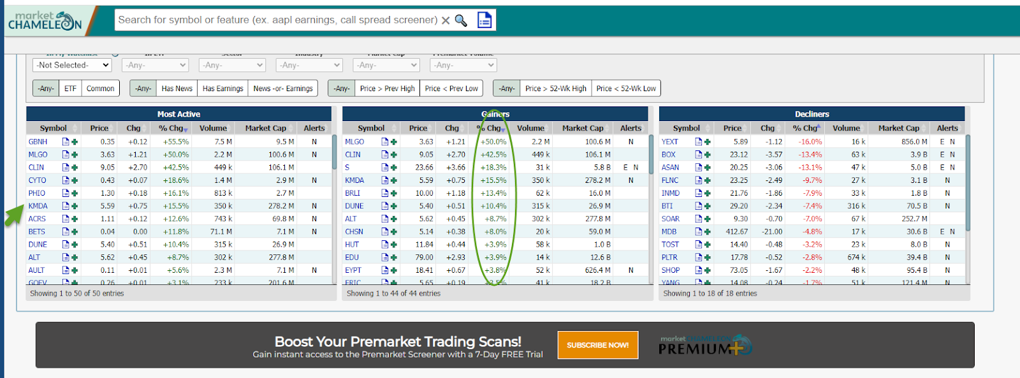Image resolution: width=1020 pixels, height=378 pixels.
Task: Add BOX to watchlist plus icon in Decliners
Action: tap(707, 155)
